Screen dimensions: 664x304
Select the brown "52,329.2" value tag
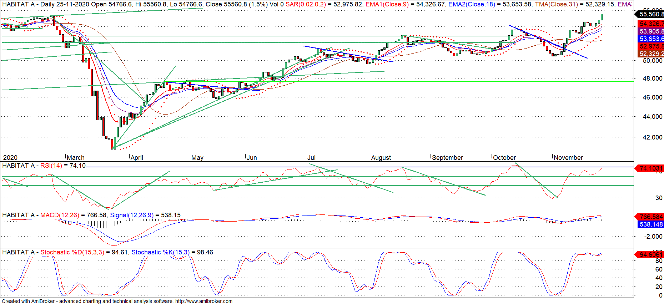(650, 54)
